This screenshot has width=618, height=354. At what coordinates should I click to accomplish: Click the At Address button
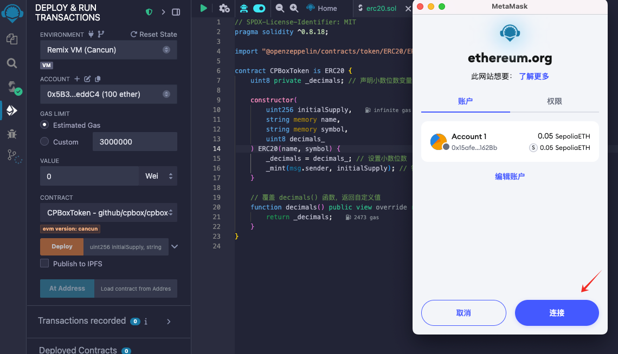pyautogui.click(x=67, y=289)
